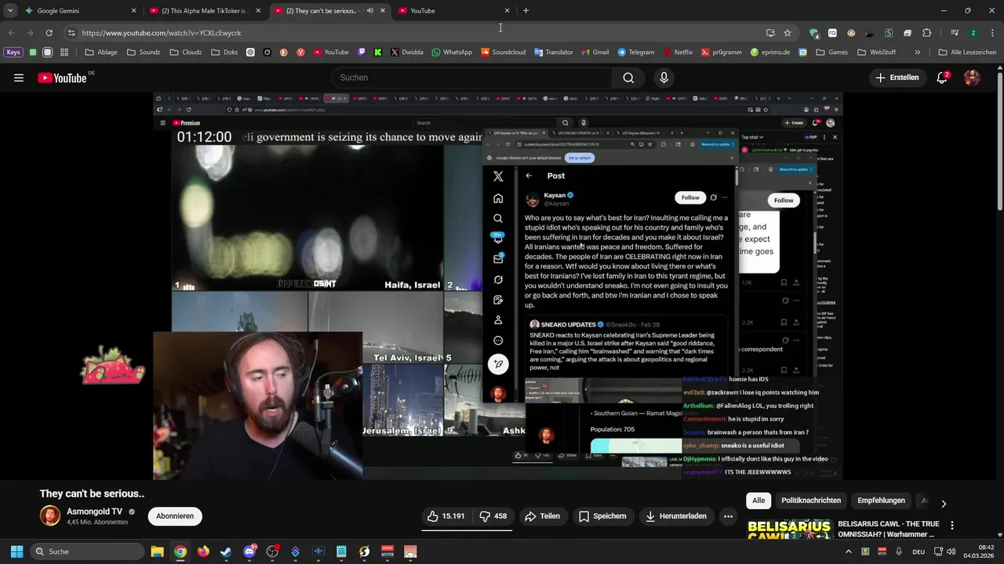Open Steam from the taskbar

coord(226,551)
